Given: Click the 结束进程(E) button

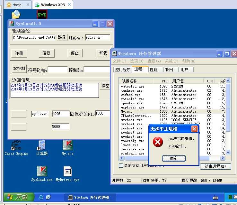Looking at the screenshot, I should tap(215, 166).
